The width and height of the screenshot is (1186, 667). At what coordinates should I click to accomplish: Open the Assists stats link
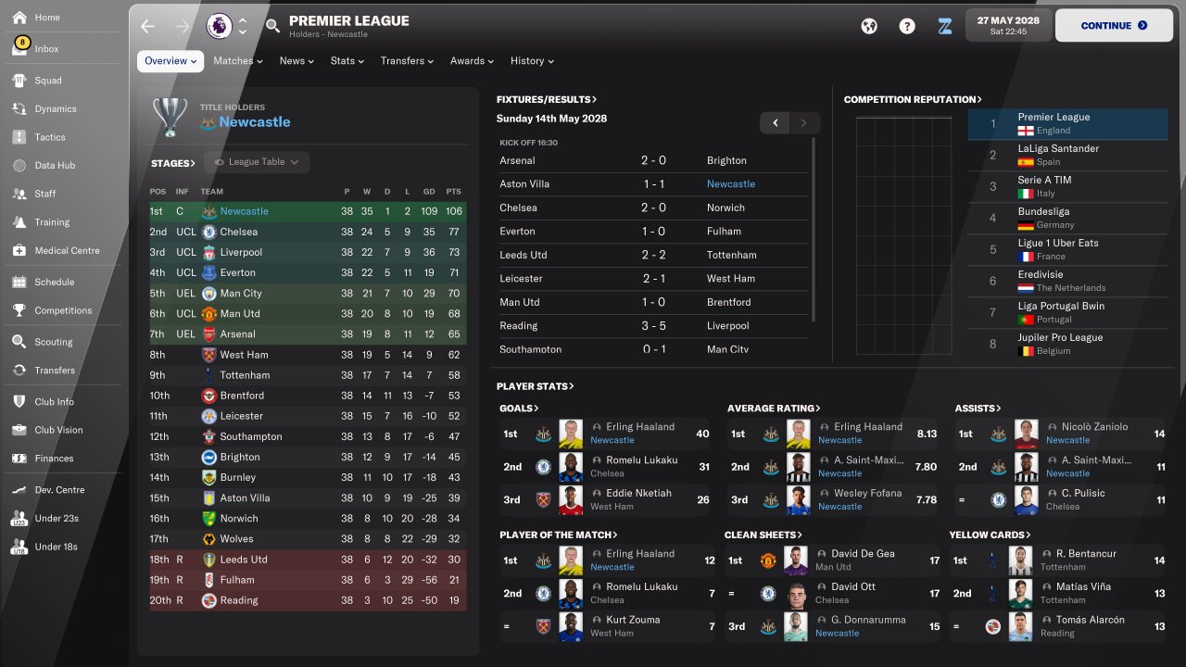coord(978,409)
